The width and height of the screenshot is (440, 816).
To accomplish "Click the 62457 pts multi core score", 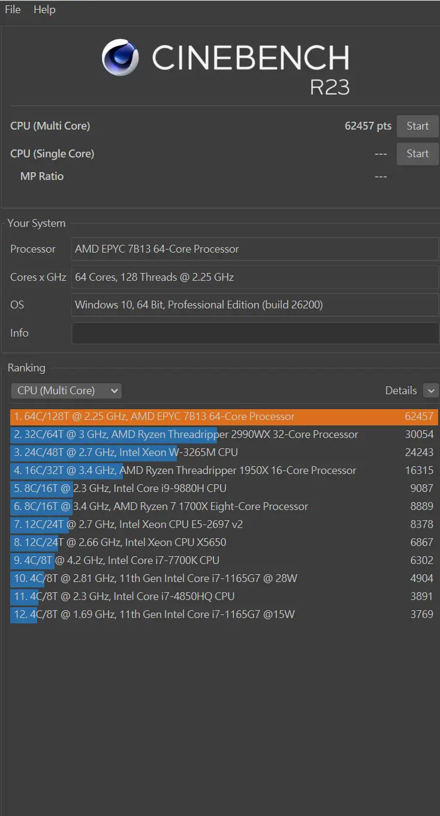I will 368,126.
